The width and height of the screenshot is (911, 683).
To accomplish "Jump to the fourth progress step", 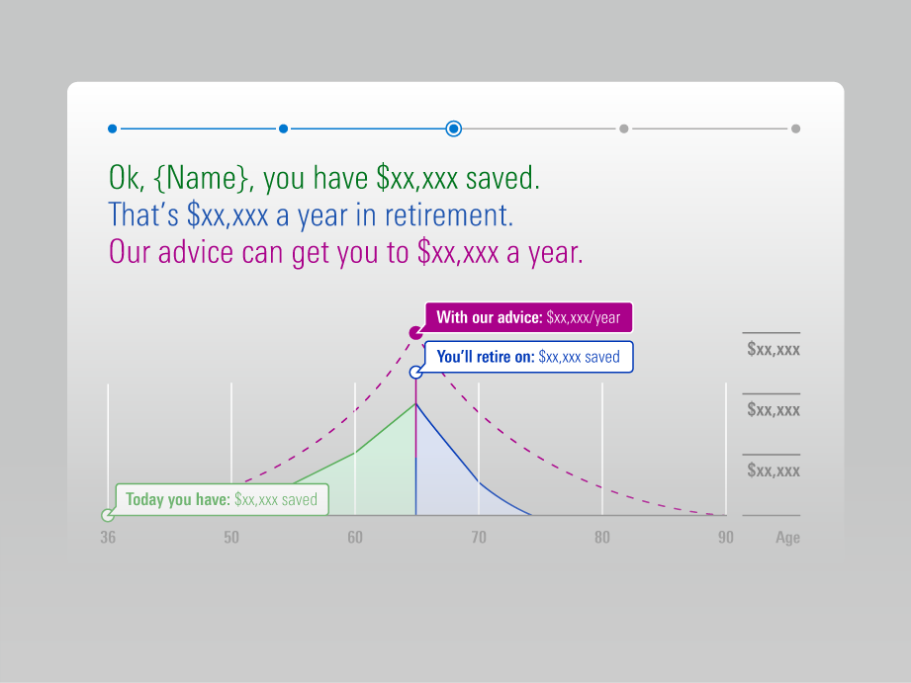I will [x=624, y=128].
